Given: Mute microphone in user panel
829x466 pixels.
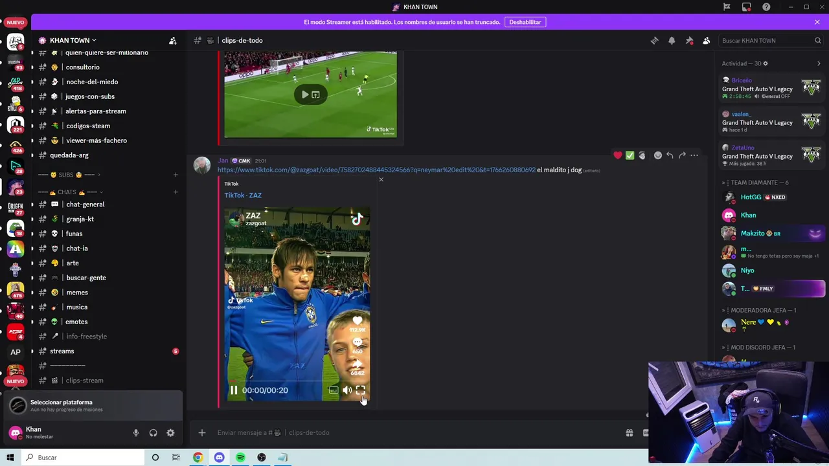Looking at the screenshot, I should tap(136, 433).
